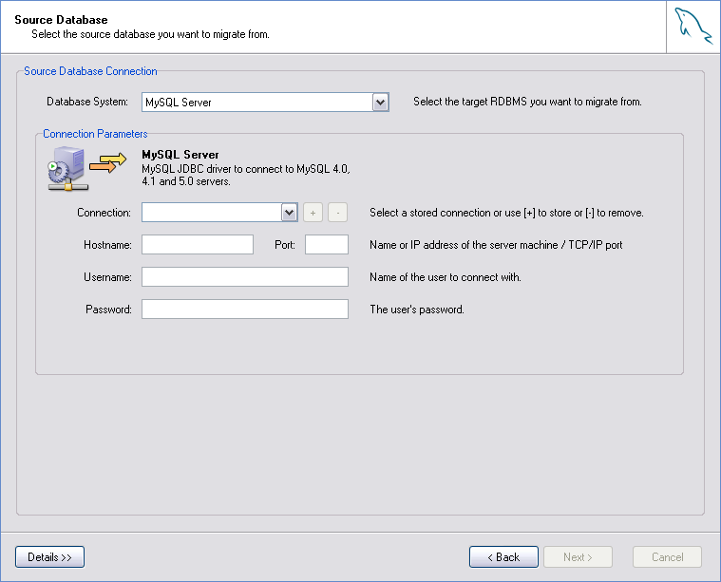Click the Source Database Connection group label
This screenshot has height=582, width=721.
90,71
